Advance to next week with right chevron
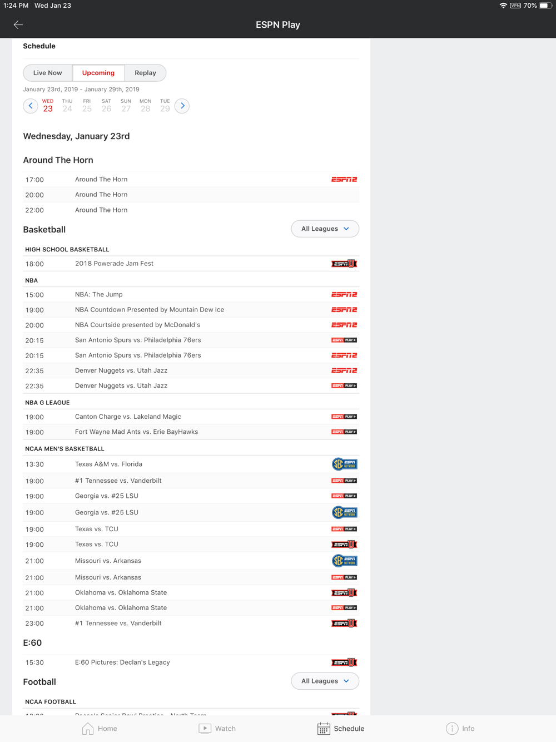The height and width of the screenshot is (742, 556). point(182,106)
